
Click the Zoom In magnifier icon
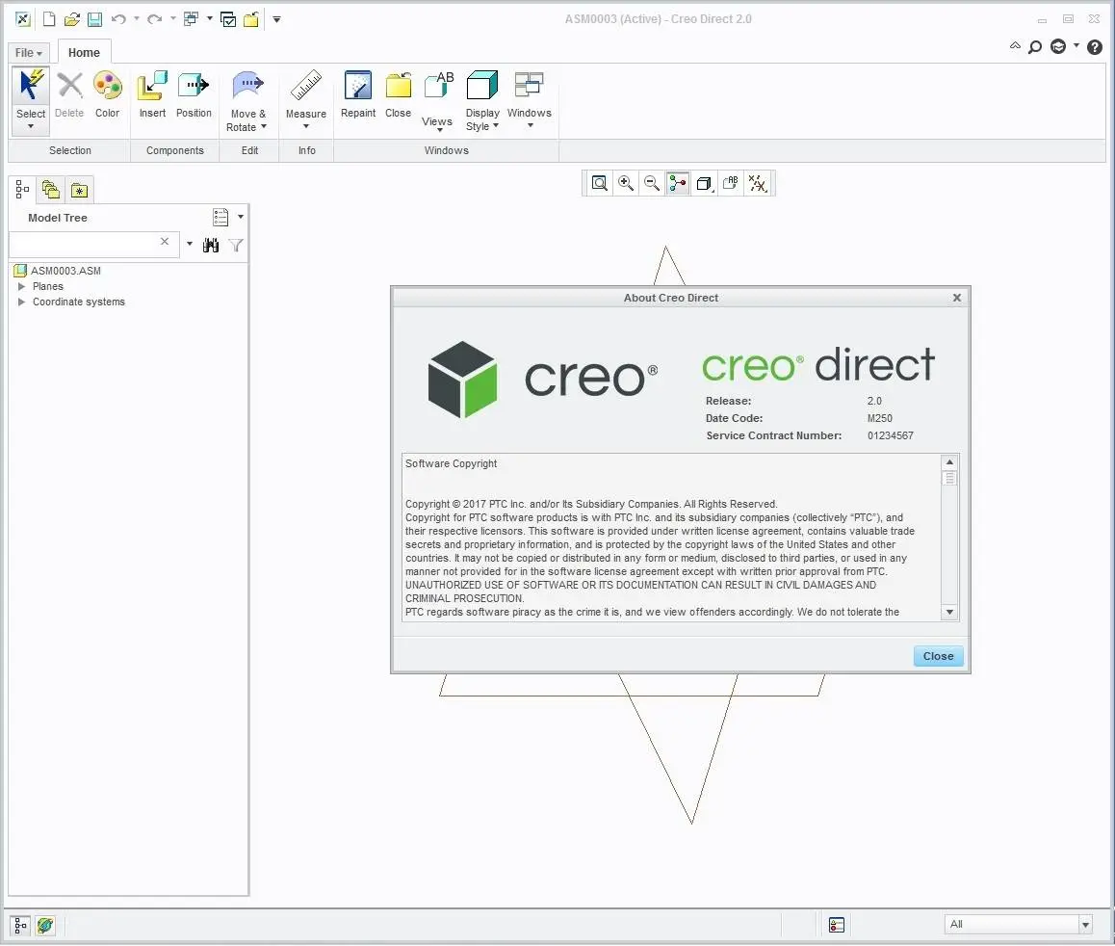pos(626,183)
